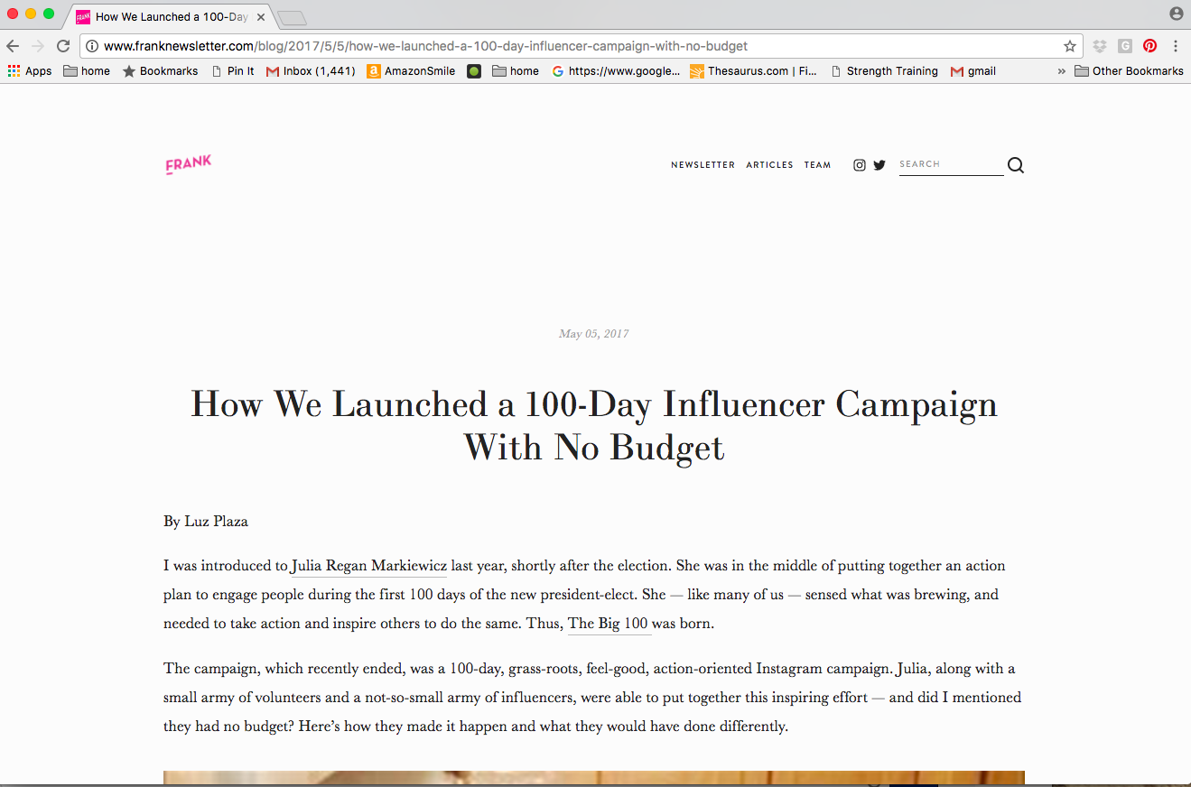This screenshot has height=787, width=1191.
Task: Click the Pinterest extension icon
Action: (x=1149, y=45)
